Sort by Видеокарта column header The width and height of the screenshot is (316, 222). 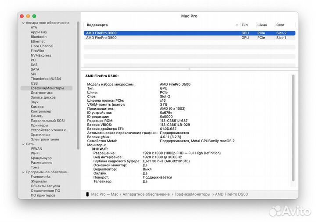97,25
